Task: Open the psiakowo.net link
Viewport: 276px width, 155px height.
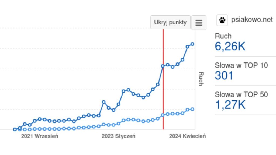Action: pos(252,19)
